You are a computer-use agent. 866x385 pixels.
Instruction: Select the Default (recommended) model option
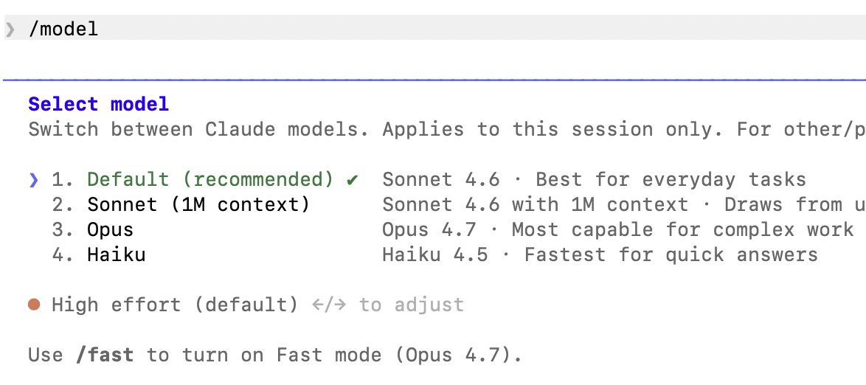pos(210,179)
